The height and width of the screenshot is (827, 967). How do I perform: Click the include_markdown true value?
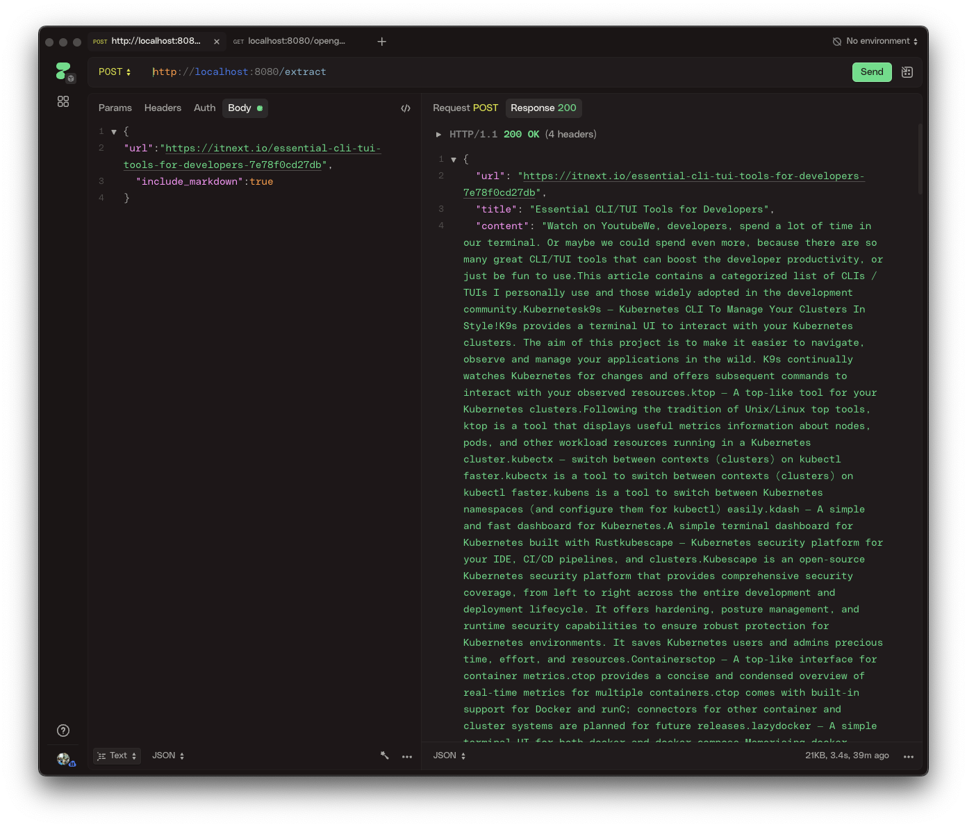(x=261, y=182)
